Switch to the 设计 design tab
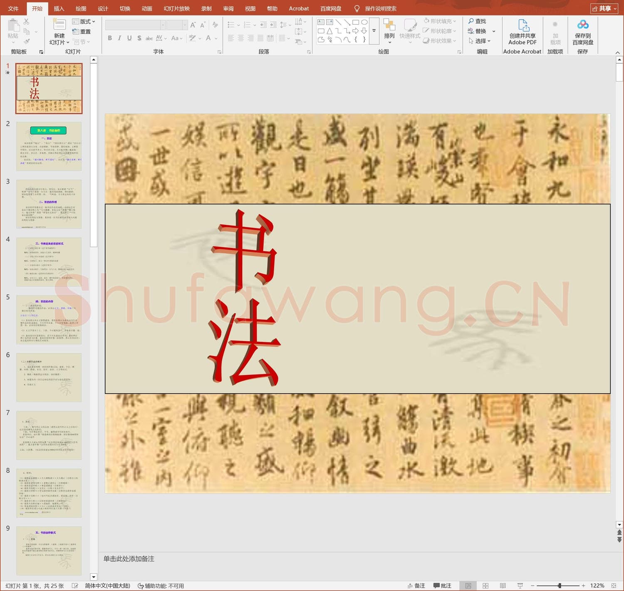 [103, 8]
